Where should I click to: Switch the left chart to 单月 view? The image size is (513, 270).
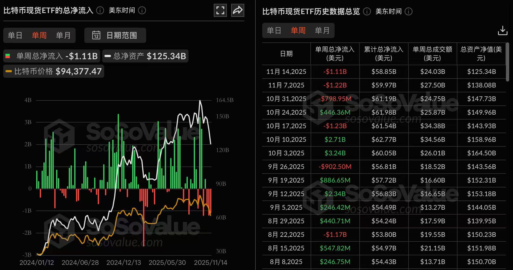[63, 35]
